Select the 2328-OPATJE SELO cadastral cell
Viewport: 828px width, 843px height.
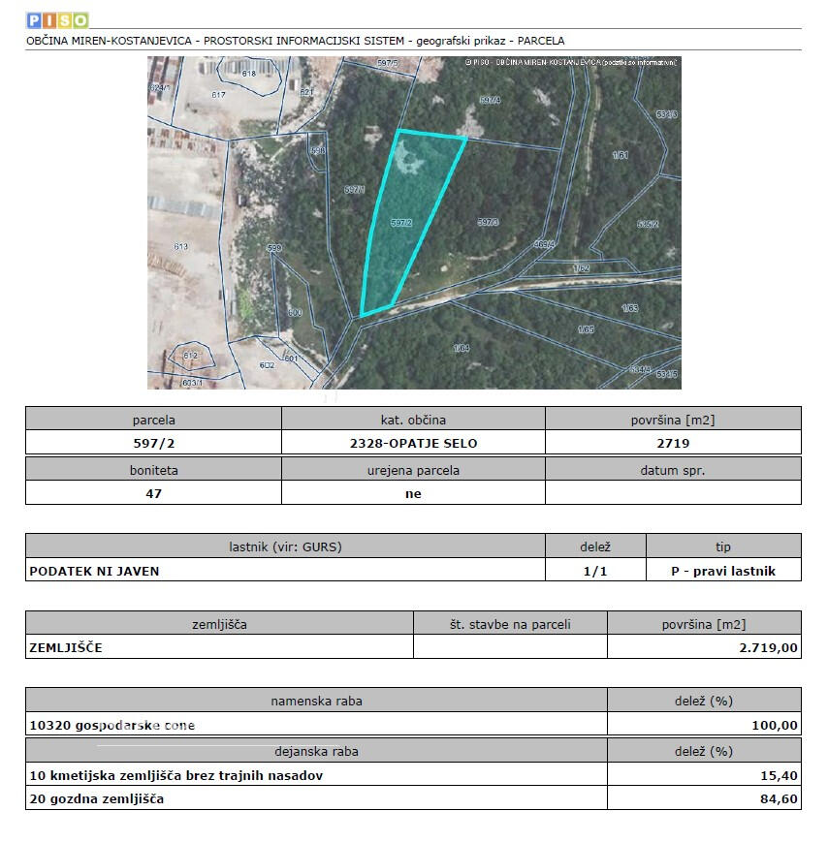tap(413, 443)
